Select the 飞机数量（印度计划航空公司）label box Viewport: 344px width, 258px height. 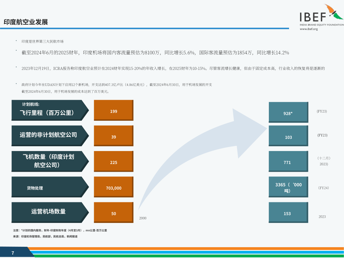pyautogui.click(x=50, y=161)
